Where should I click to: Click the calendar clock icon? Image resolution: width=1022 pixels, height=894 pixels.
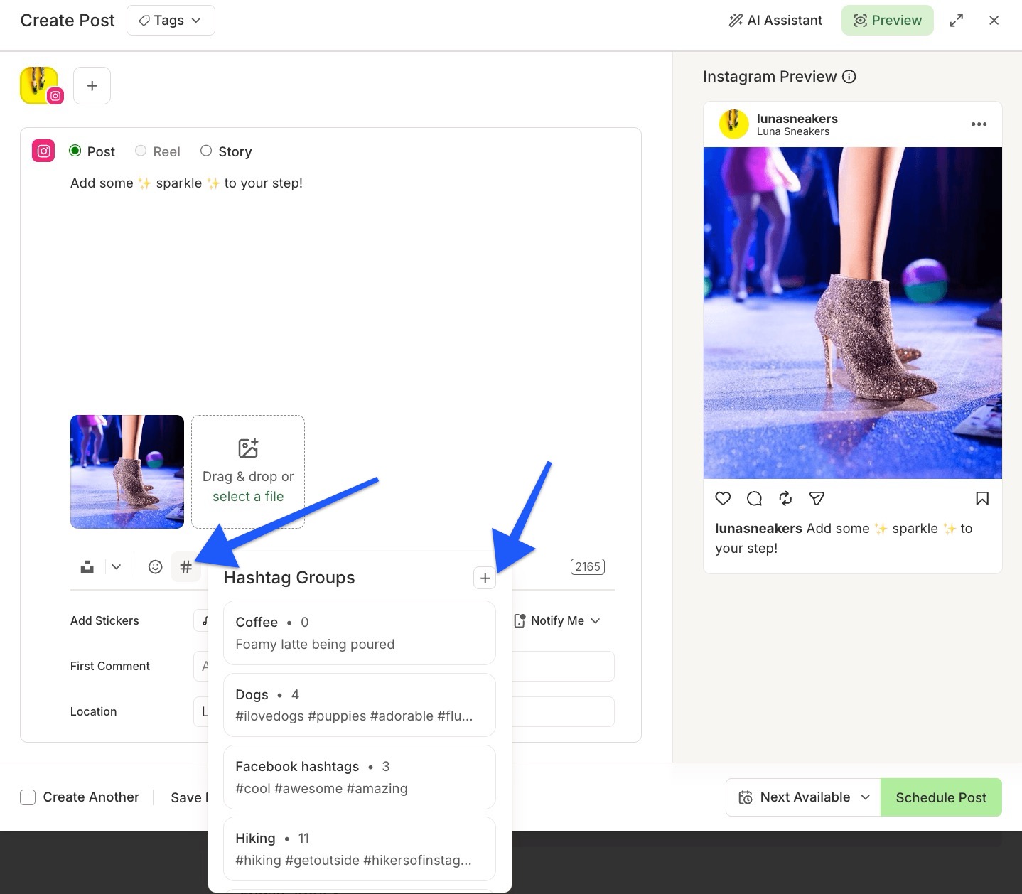746,797
